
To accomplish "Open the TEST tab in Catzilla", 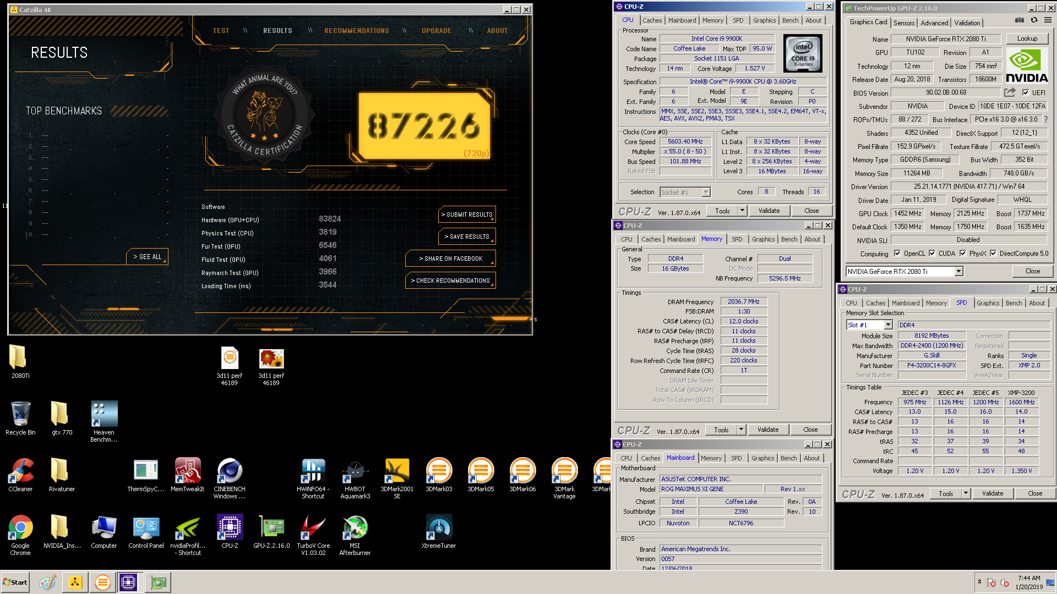I will click(x=221, y=31).
